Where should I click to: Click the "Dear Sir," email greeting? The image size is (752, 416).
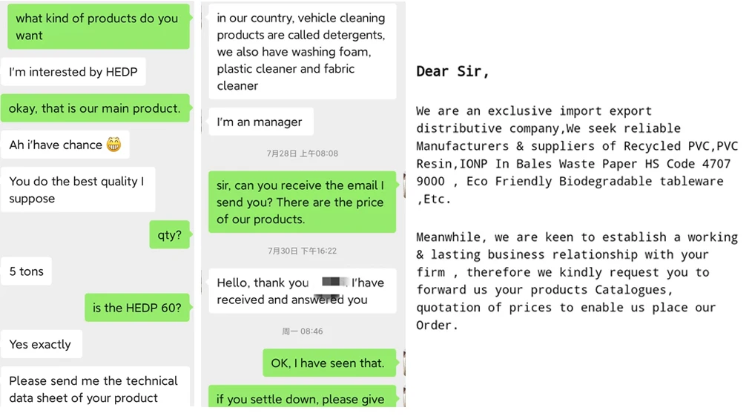[x=452, y=72]
